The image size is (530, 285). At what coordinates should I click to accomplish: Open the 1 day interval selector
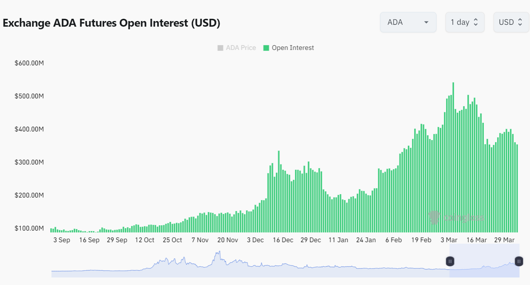tap(465, 22)
